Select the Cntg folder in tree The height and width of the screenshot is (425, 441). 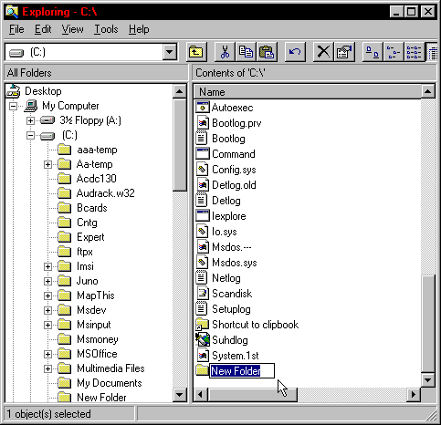(87, 223)
